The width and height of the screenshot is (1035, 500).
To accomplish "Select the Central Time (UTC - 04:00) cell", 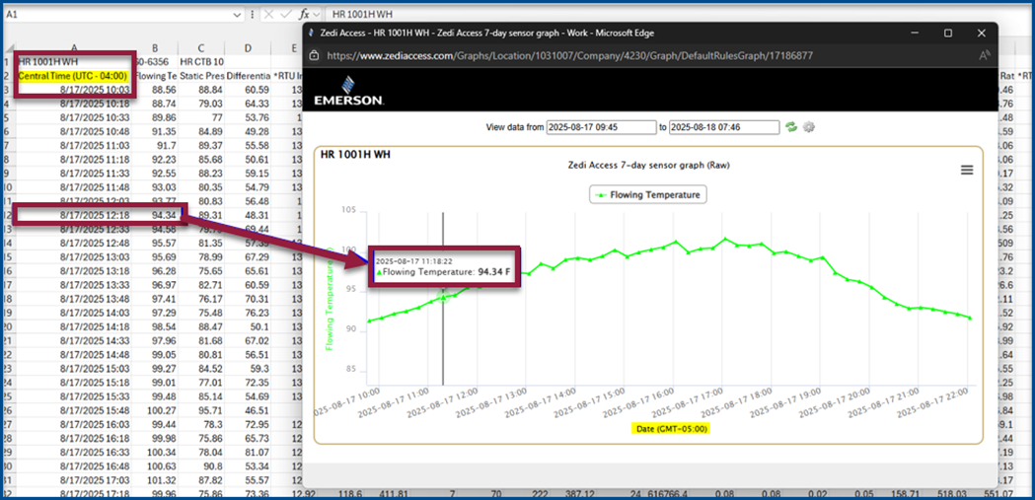I will click(74, 76).
